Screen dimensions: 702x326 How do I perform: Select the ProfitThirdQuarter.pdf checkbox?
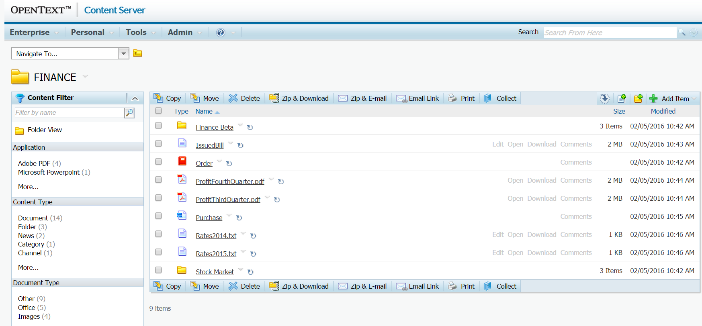click(x=158, y=198)
